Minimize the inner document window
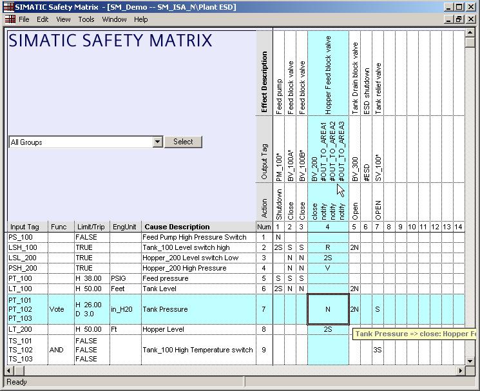Image resolution: width=480 pixels, height=391 pixels. tap(448, 19)
